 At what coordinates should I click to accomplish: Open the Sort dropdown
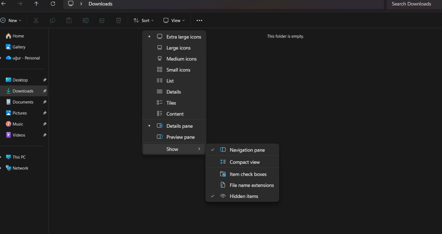pos(143,20)
